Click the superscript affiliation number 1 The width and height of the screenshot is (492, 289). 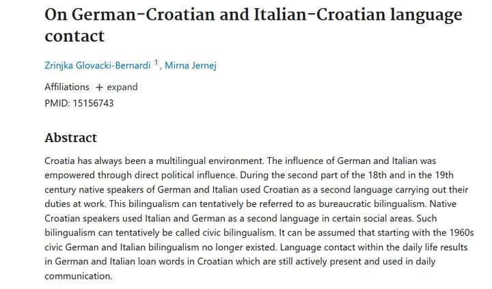tap(156, 62)
